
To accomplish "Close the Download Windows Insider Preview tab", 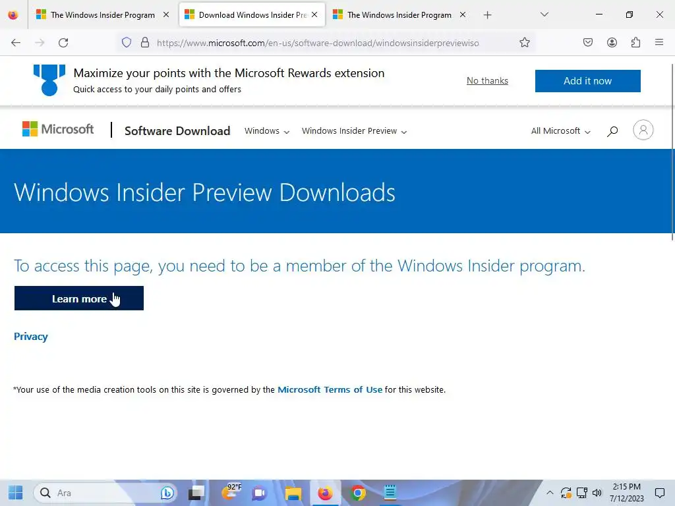I will click(x=314, y=15).
